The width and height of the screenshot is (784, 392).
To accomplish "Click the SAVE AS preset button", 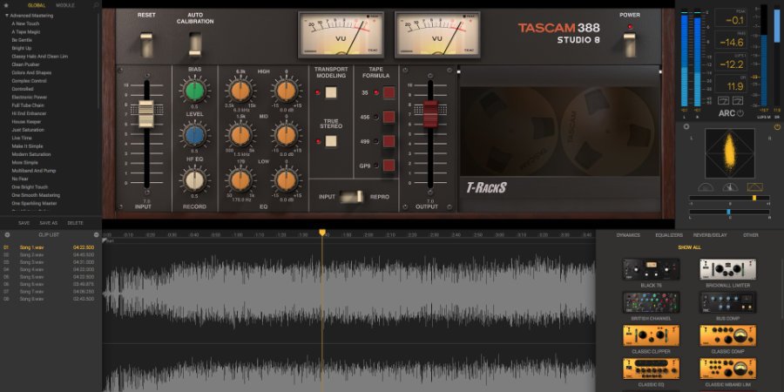I will (49, 223).
